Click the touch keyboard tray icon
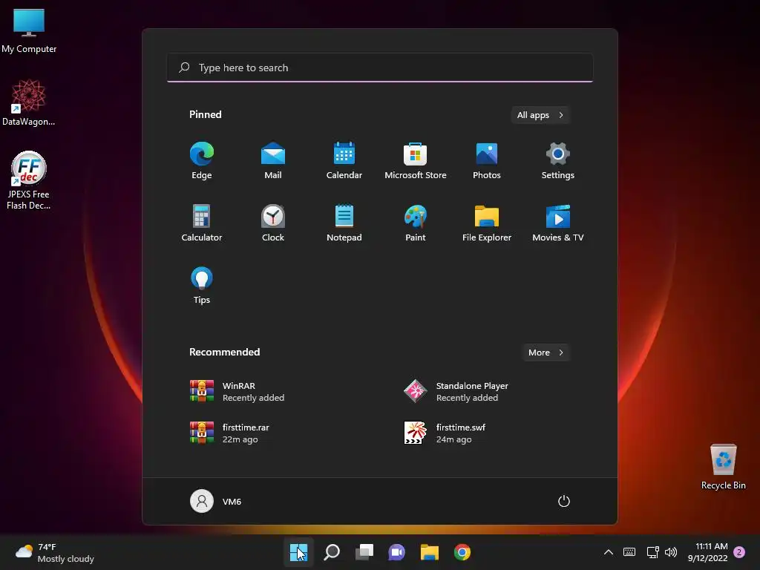This screenshot has width=760, height=570. pyautogui.click(x=629, y=552)
